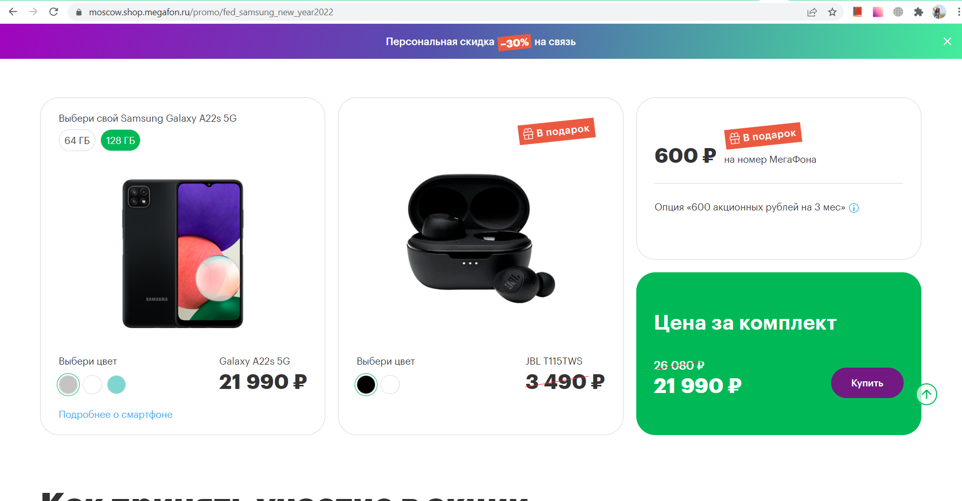
Task: Choose the mint smartphone color
Action: (117, 385)
